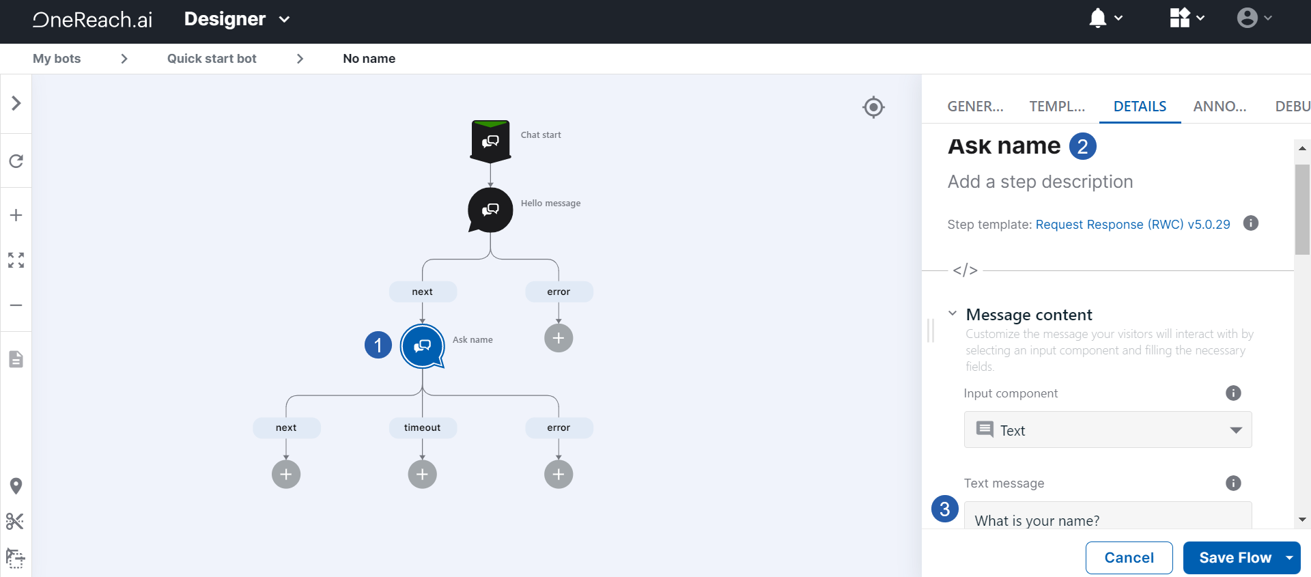The image size is (1311, 577).
Task: Select the DETAILS tab
Action: point(1140,107)
